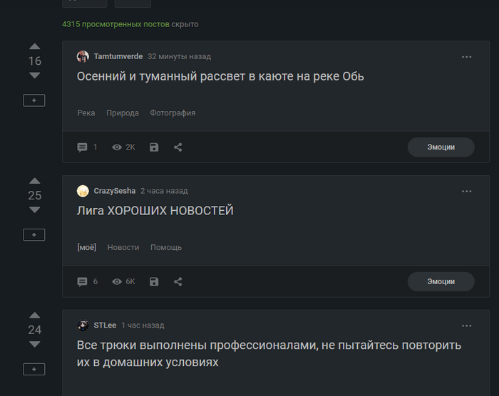499x396 pixels.
Task: Click the Эмоции button on CrazySesha's post
Action: (x=441, y=281)
